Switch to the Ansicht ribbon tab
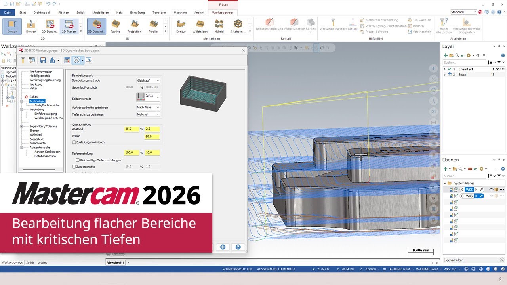The image size is (507, 285). coord(199,13)
